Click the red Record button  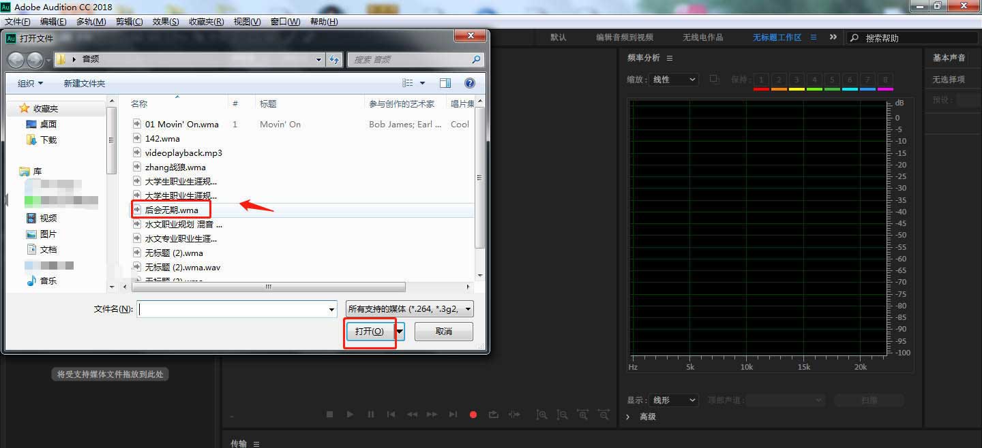473,414
